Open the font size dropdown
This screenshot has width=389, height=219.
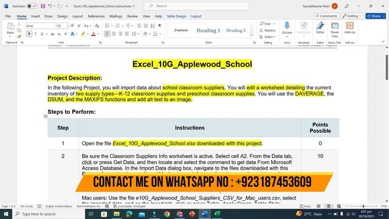click(x=67, y=26)
